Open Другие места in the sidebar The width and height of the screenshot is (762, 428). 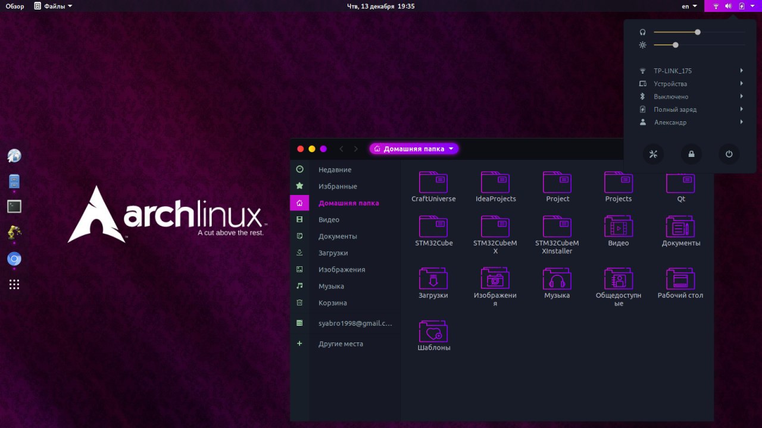tap(345, 344)
